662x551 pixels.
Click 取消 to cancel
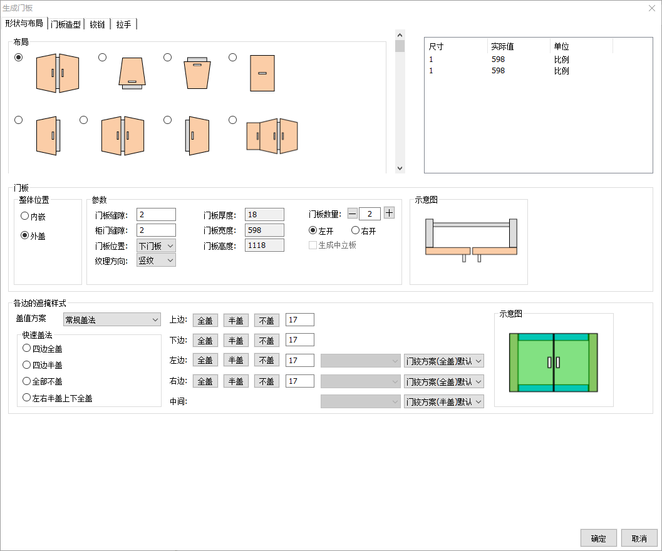point(639,538)
